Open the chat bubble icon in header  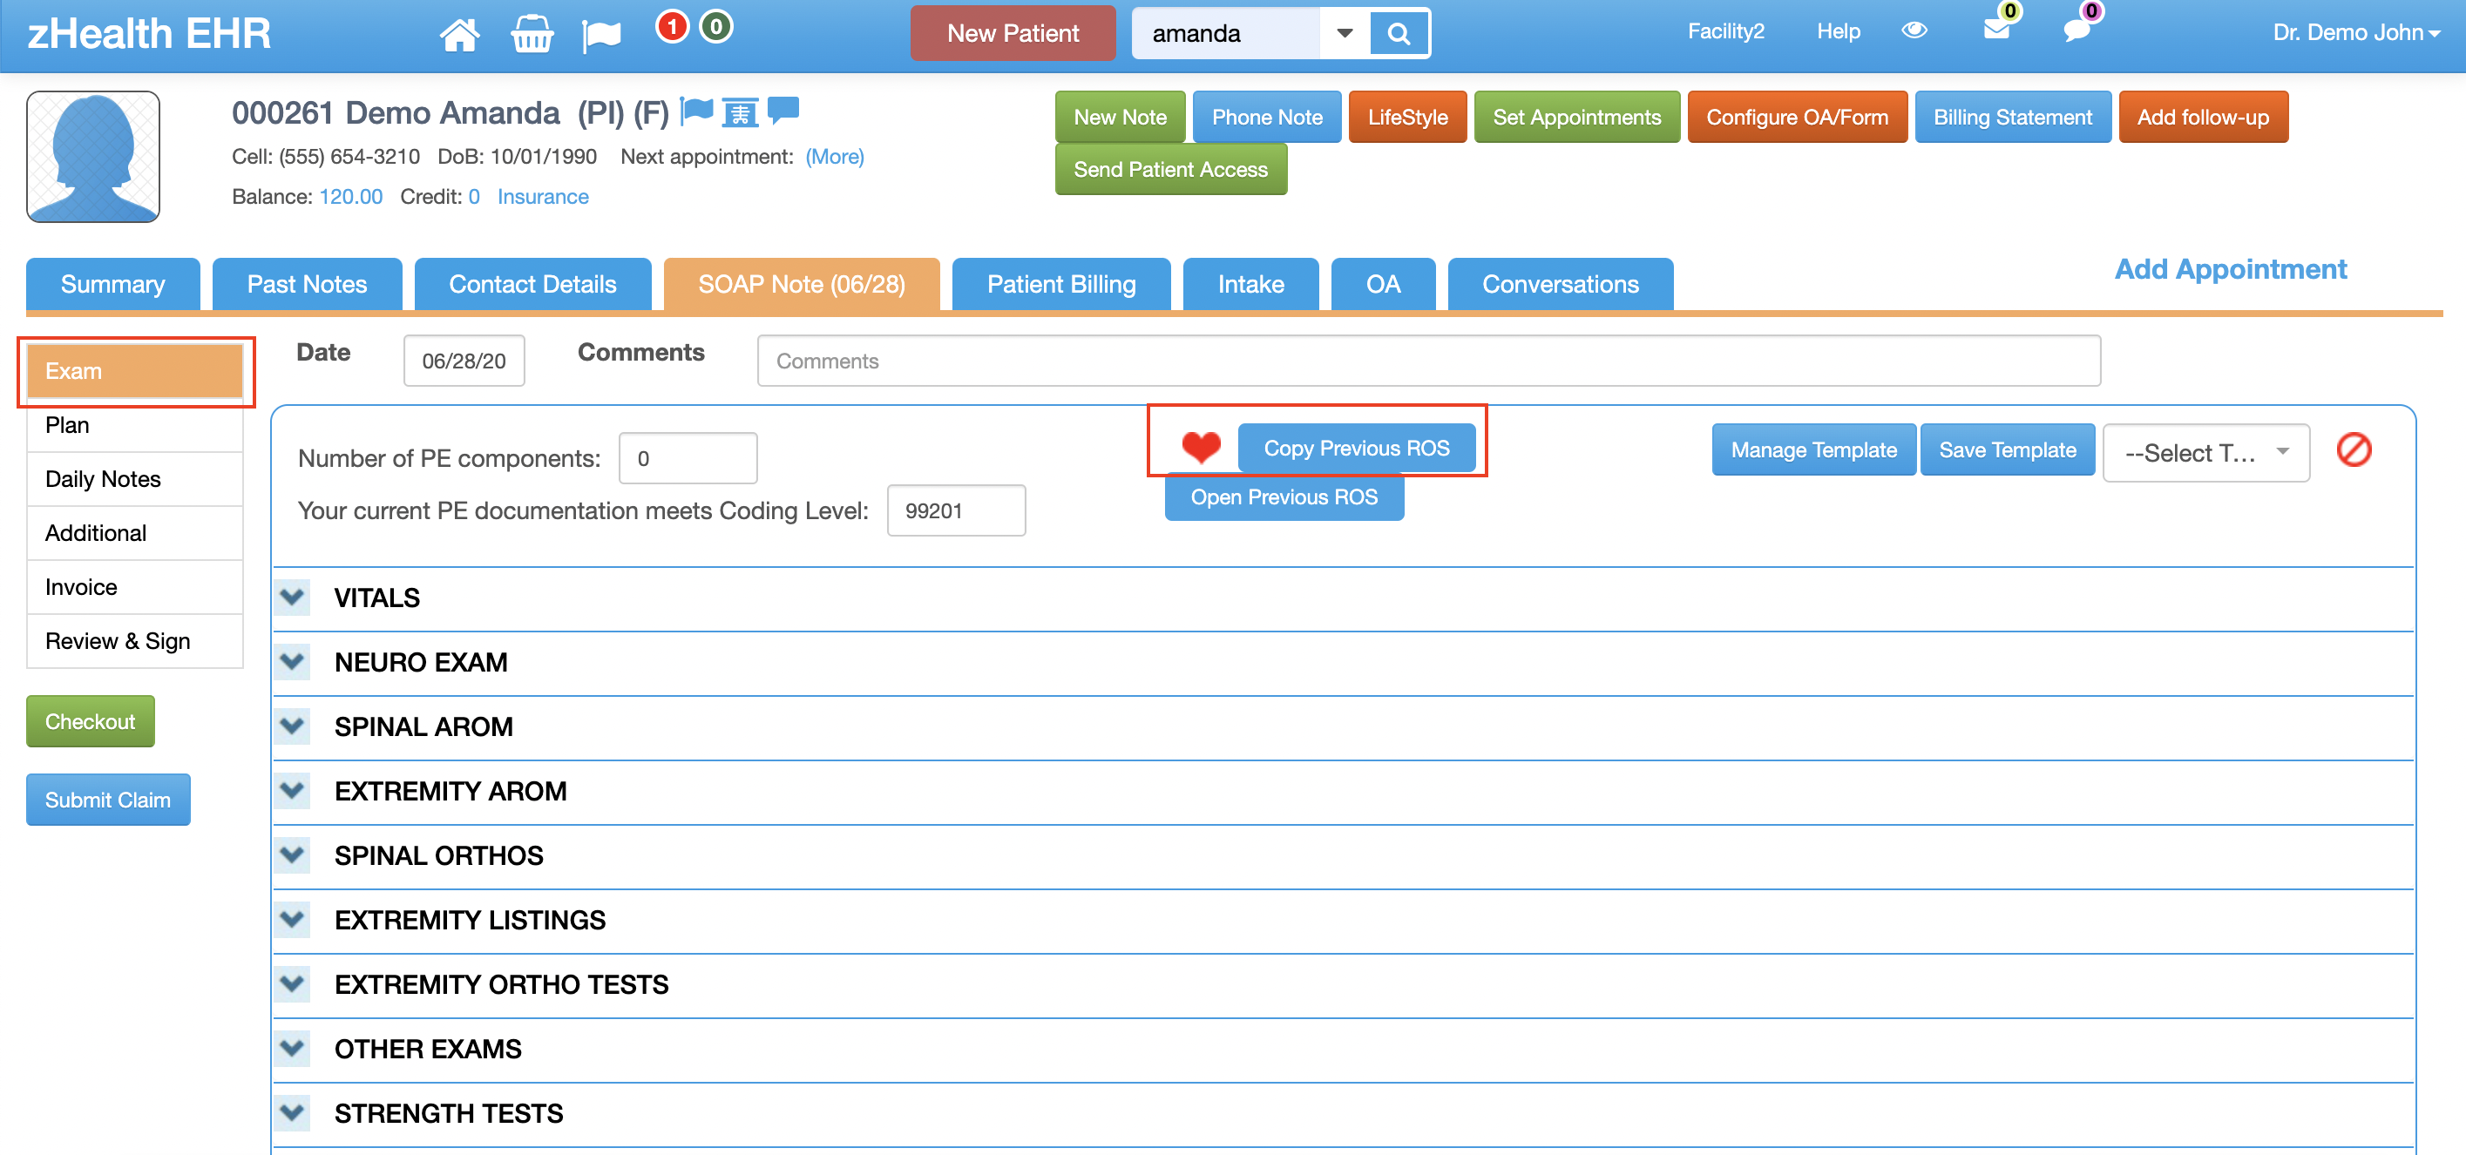[x=2076, y=30]
